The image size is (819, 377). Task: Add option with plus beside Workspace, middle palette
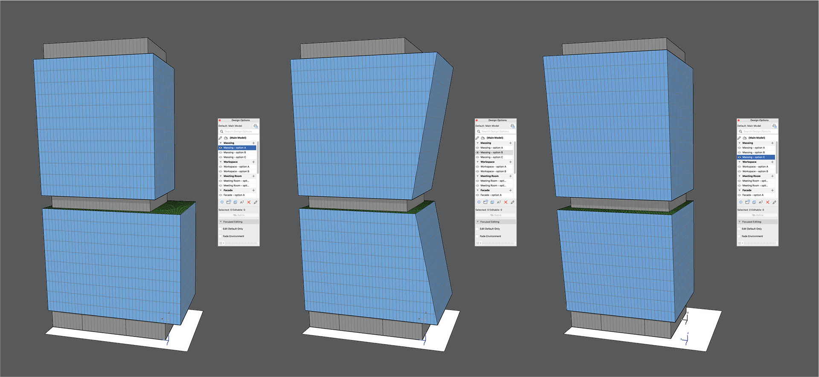click(510, 162)
